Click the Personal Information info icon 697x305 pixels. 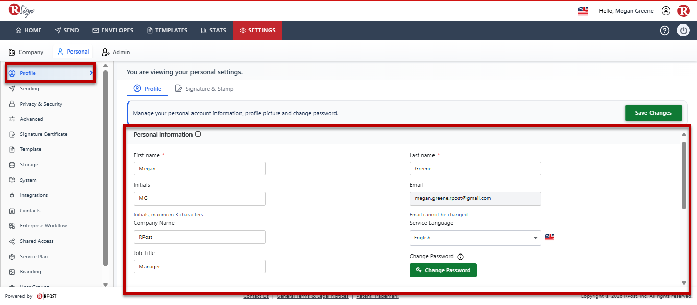tap(198, 135)
